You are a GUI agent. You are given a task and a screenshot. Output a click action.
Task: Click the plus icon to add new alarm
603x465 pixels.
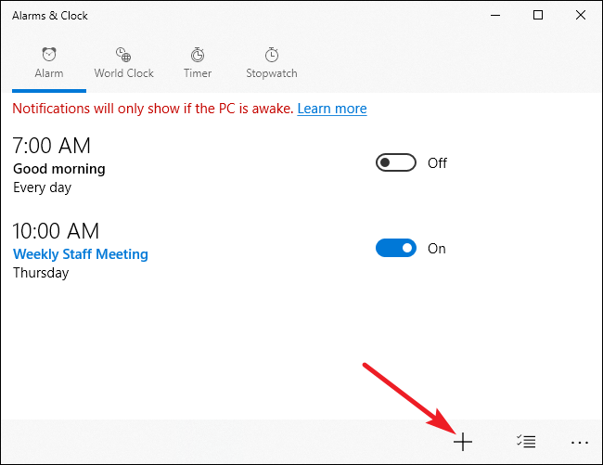click(x=463, y=442)
